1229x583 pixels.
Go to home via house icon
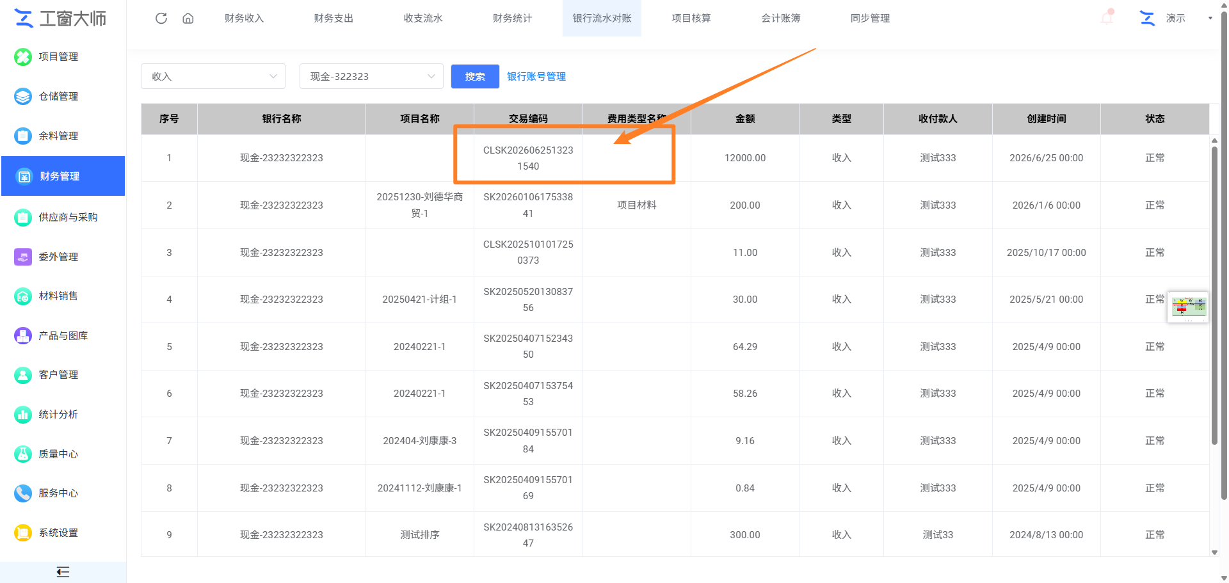(x=188, y=18)
